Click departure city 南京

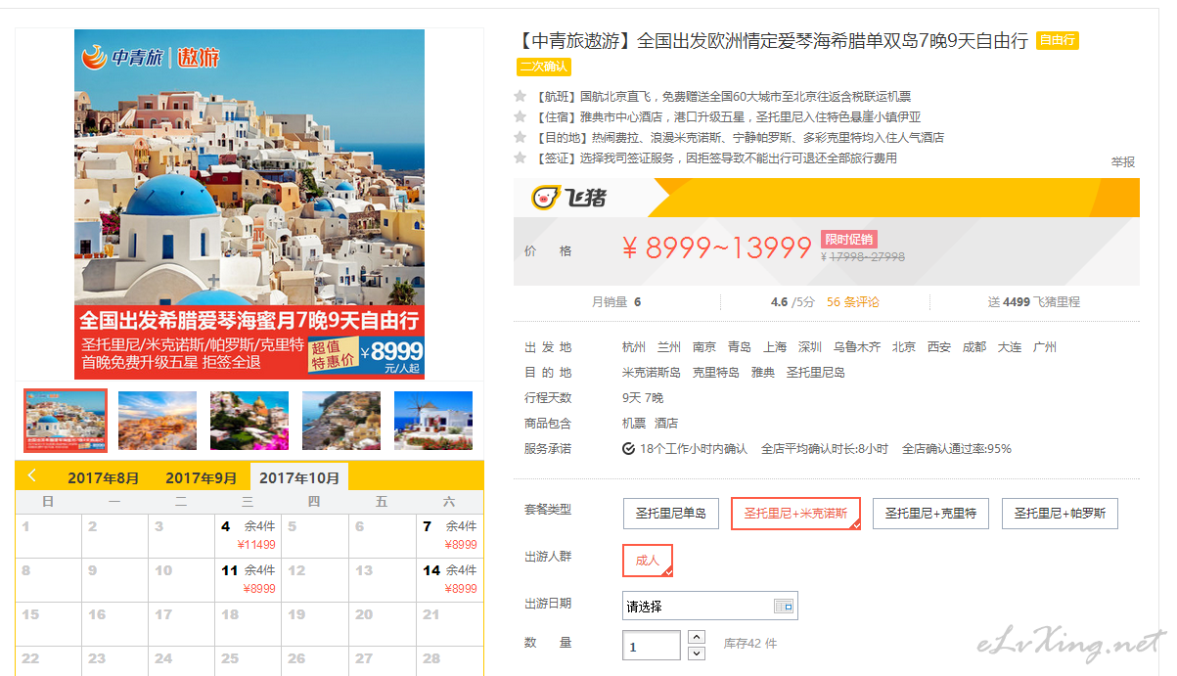coord(704,347)
